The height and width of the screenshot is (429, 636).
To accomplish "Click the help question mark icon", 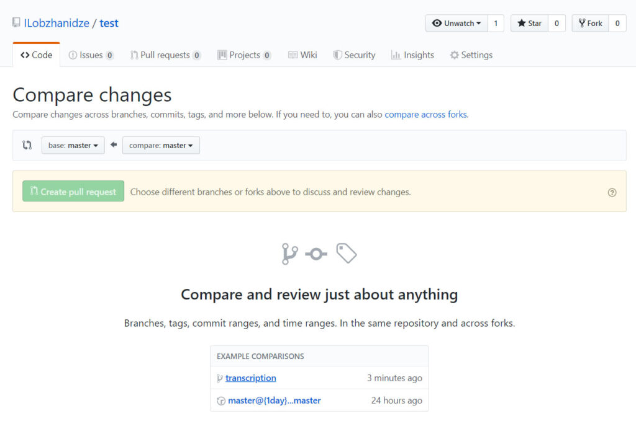I will pos(612,192).
